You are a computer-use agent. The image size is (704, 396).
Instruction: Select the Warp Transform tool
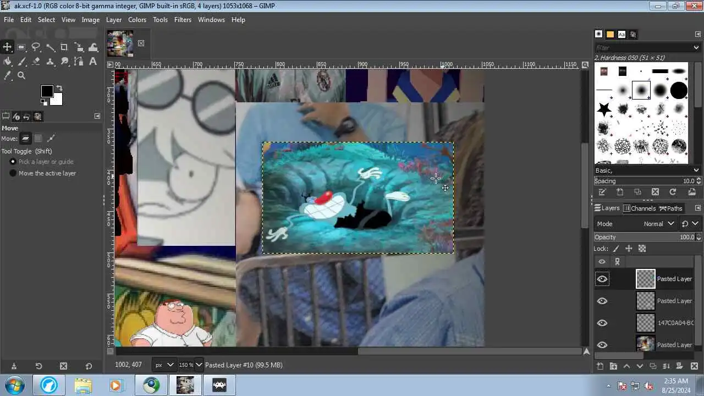tap(93, 47)
